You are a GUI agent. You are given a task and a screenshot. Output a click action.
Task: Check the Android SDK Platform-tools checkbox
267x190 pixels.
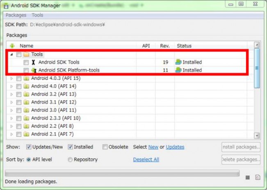click(x=26, y=70)
